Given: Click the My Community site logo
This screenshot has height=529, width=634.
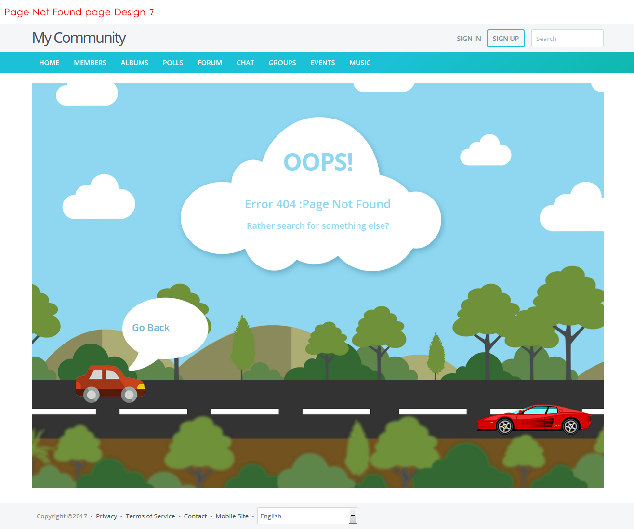Looking at the screenshot, I should pyautogui.click(x=79, y=38).
